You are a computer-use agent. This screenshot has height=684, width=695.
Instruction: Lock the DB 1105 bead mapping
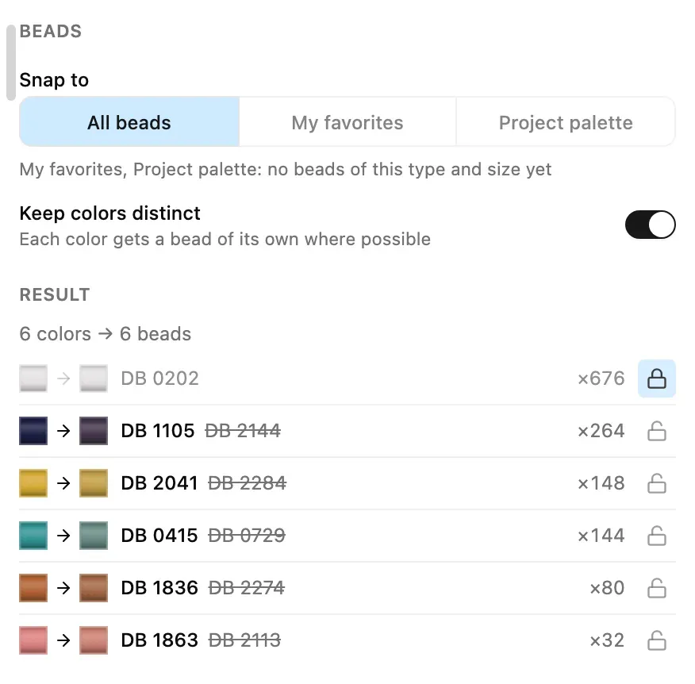[656, 431]
